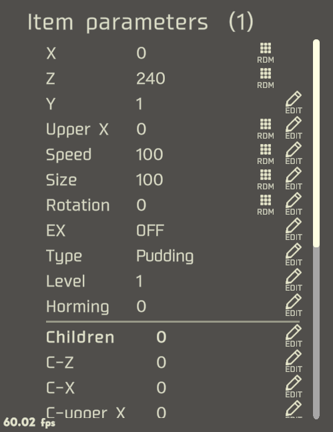The height and width of the screenshot is (432, 333).
Task: Toggle the EX setting via EDIT
Action: coord(294,229)
